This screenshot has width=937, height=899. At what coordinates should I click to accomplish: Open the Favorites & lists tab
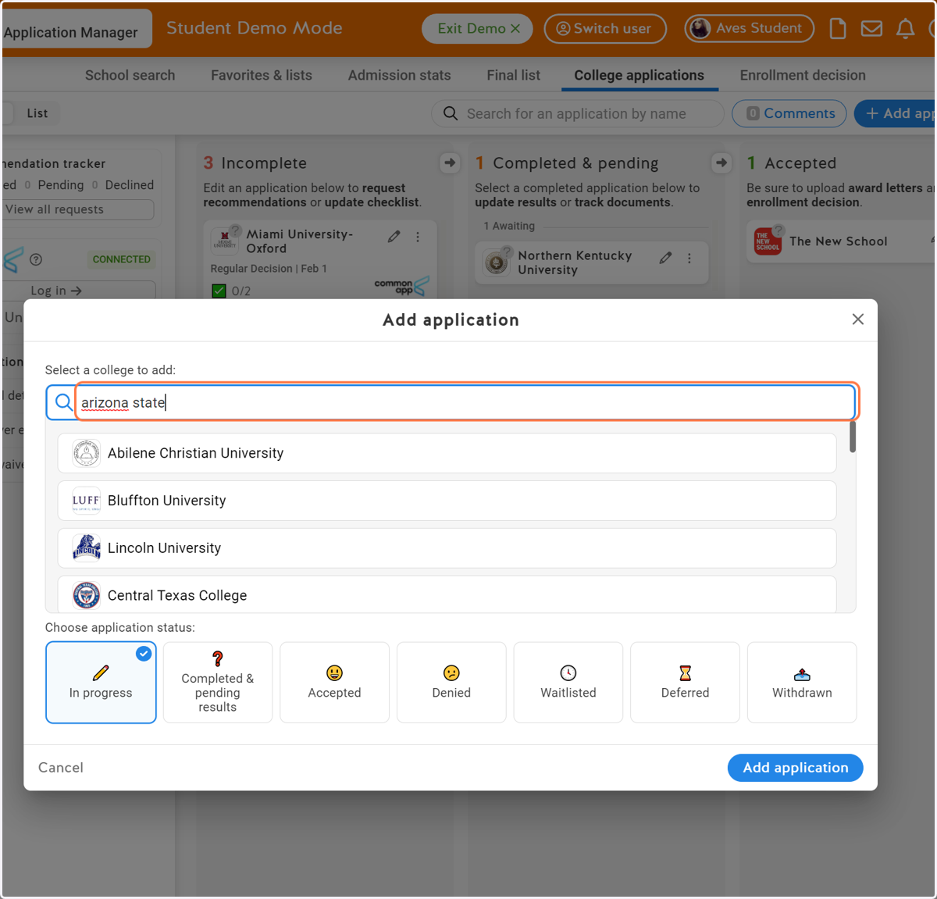coord(262,75)
